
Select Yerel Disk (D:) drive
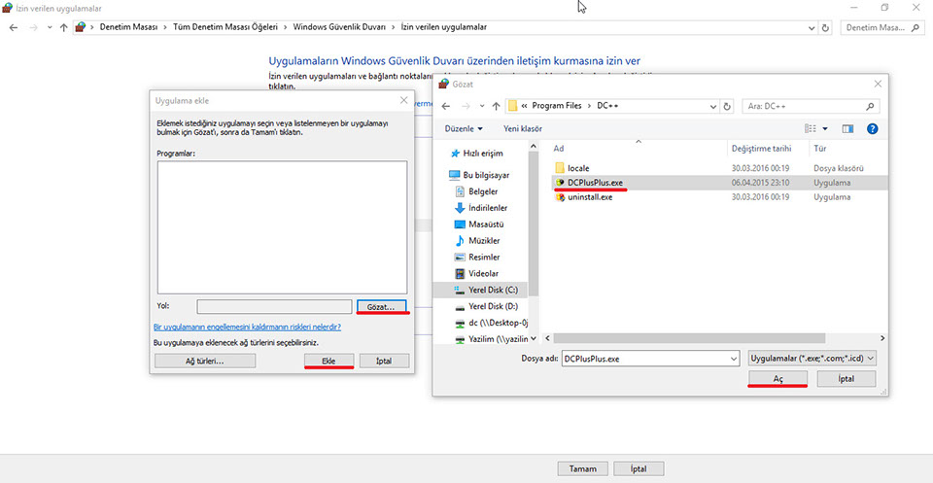point(494,306)
